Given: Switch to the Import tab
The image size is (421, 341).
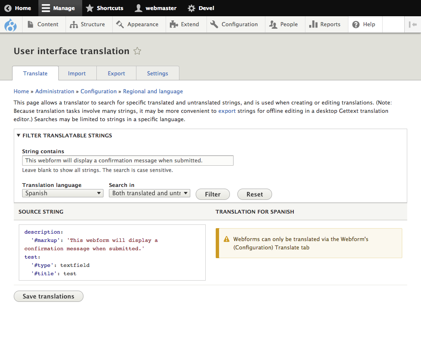Looking at the screenshot, I should pos(77,73).
